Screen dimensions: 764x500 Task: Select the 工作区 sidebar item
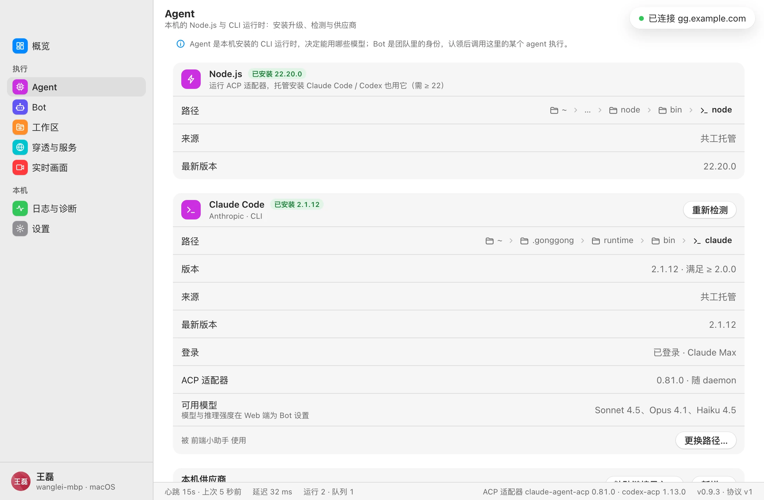pos(76,127)
